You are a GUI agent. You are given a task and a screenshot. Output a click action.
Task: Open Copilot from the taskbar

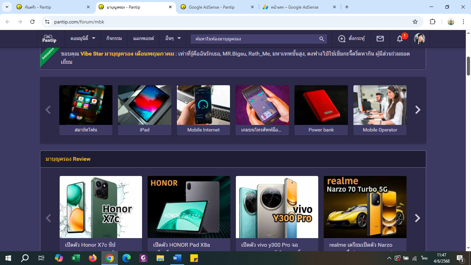(59, 258)
